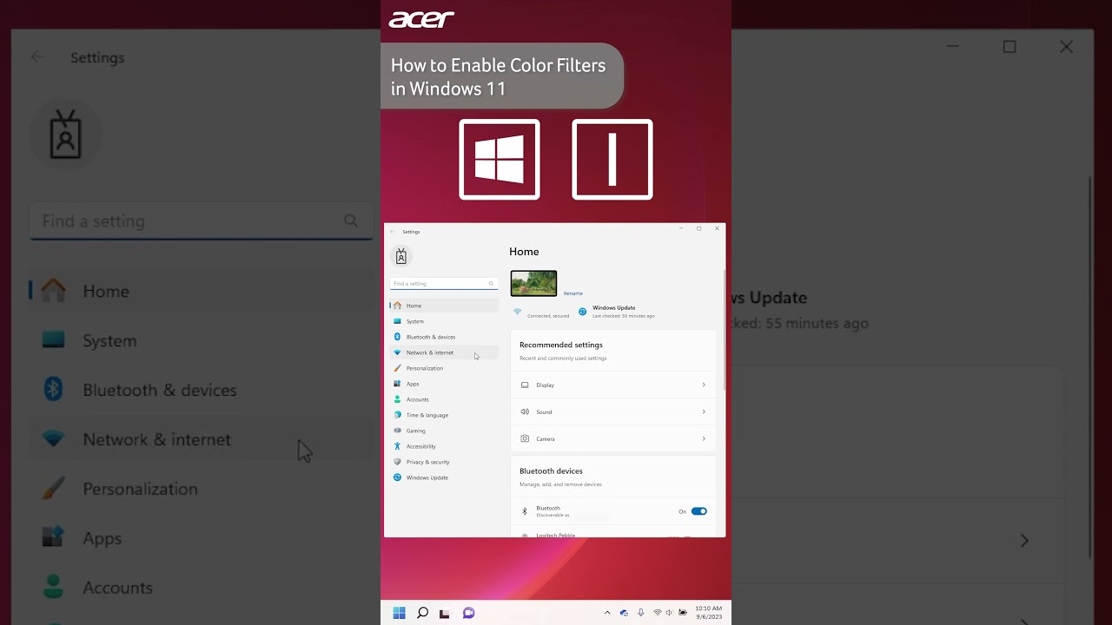
Task: Expand the Sound recommended setting chevron
Action: [x=704, y=411]
